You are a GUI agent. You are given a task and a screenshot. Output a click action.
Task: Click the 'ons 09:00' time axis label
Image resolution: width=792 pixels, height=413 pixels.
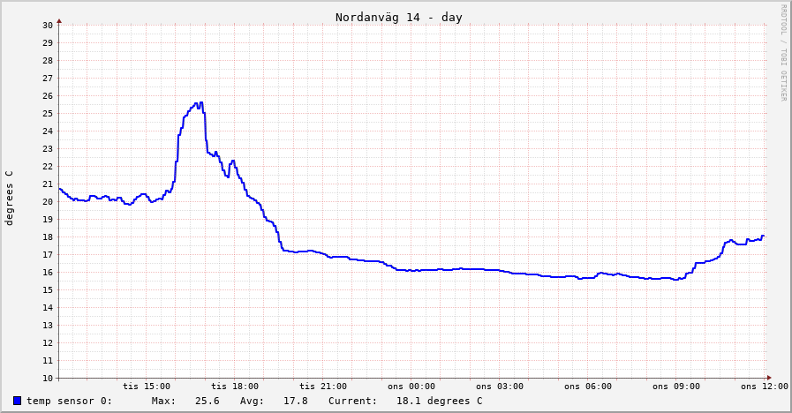pyautogui.click(x=676, y=387)
